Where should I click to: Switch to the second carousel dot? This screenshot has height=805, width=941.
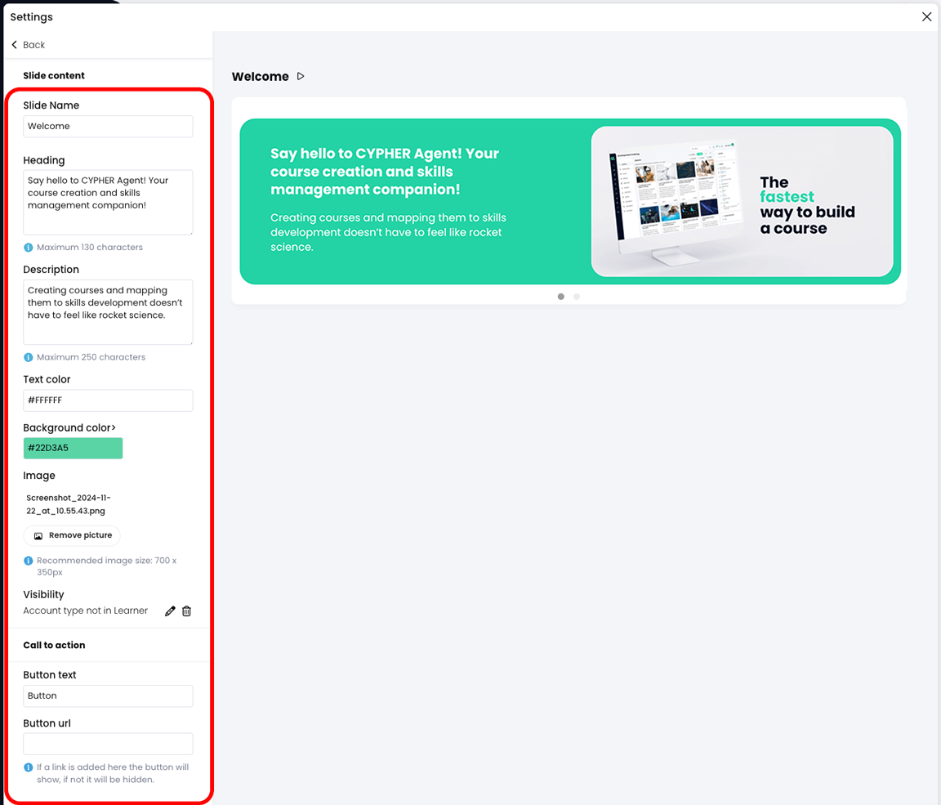point(577,297)
